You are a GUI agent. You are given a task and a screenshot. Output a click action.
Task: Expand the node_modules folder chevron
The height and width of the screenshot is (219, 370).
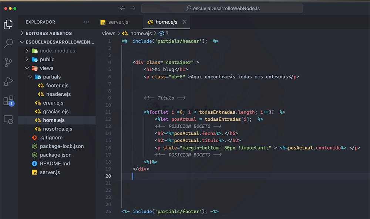[27, 51]
